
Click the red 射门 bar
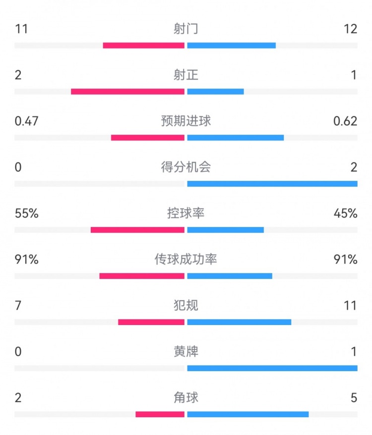144,46
